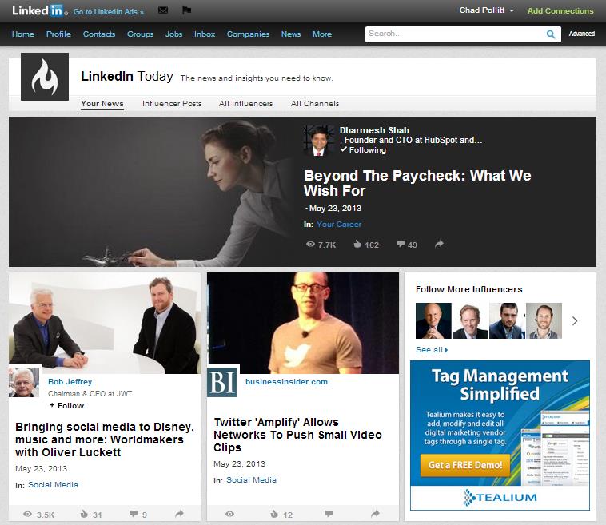Open the envelope messages icon
This screenshot has height=525, width=606.
(x=163, y=10)
